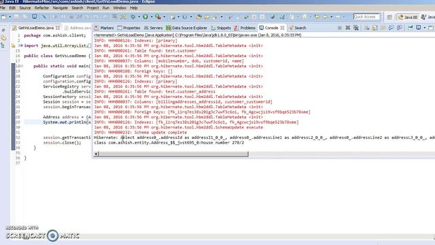Run the program with green Run icon
This screenshot has height=245, width=435.
(x=145, y=17)
